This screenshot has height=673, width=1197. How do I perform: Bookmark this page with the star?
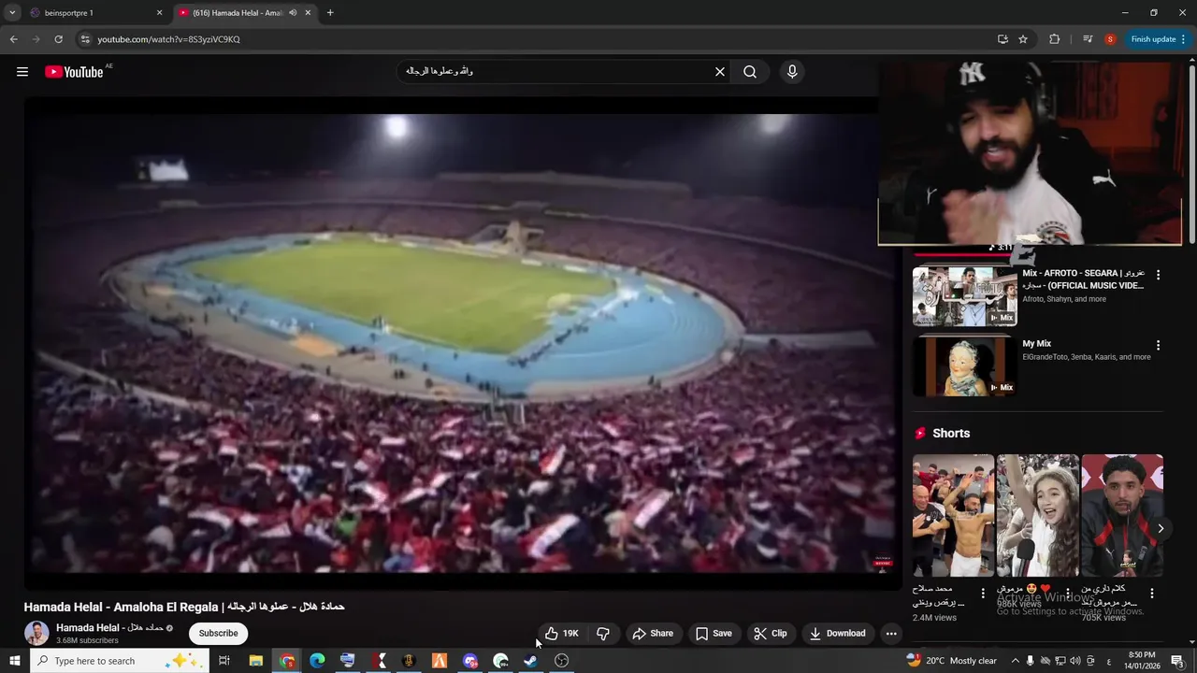[x=1023, y=39]
